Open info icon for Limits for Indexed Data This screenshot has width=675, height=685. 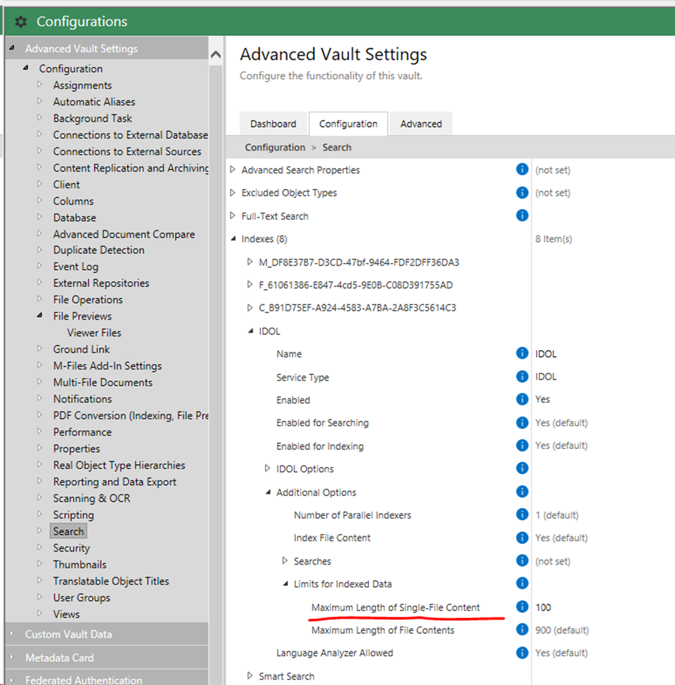click(x=522, y=583)
